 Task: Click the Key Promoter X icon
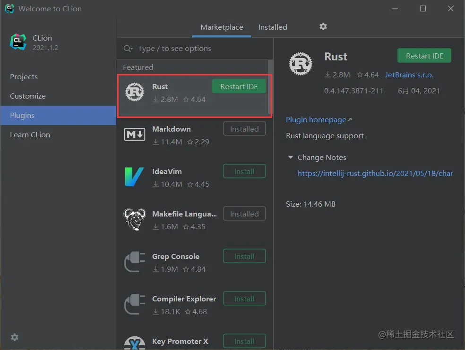tap(134, 343)
